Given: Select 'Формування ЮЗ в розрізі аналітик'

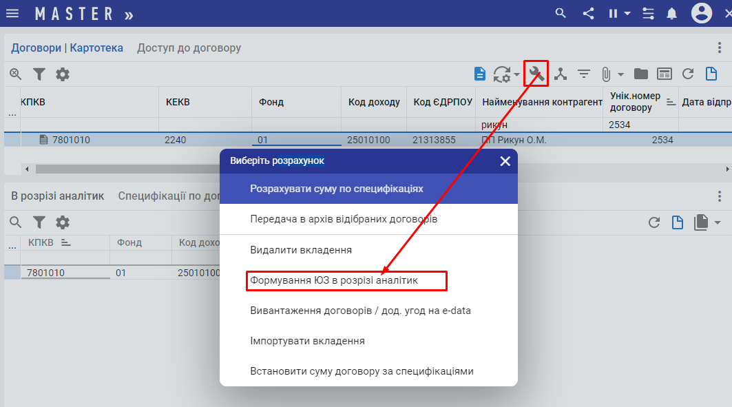Looking at the screenshot, I should pyautogui.click(x=334, y=281).
